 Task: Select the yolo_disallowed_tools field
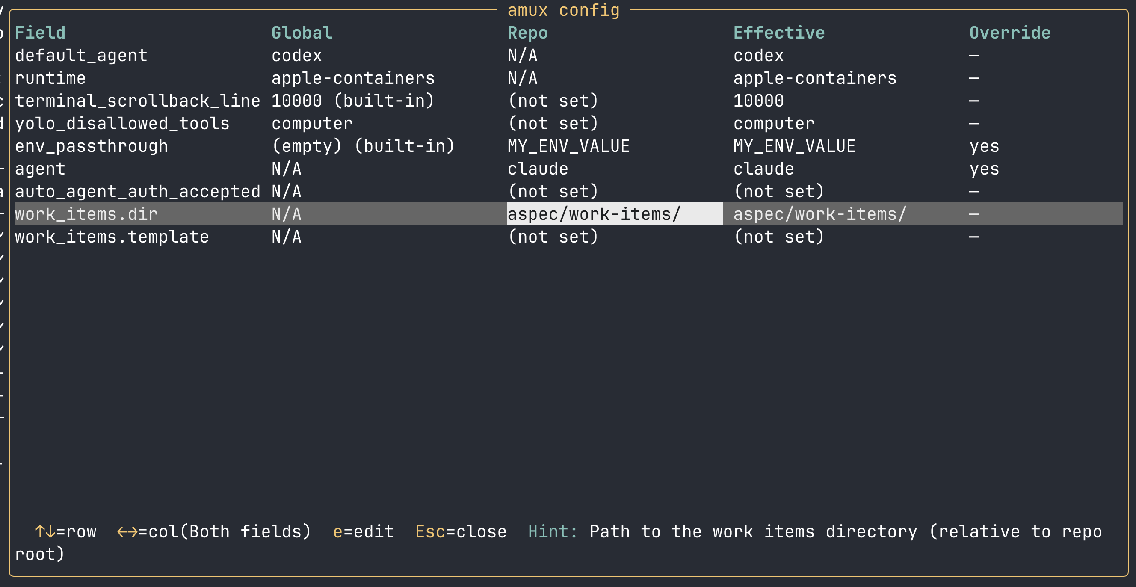122,124
